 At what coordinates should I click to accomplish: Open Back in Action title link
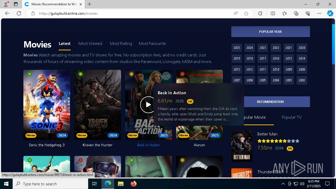pos(148,145)
